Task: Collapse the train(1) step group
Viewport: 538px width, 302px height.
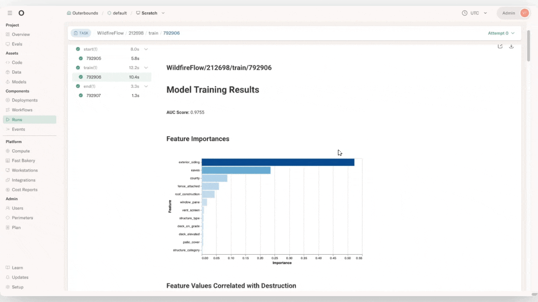Action: tap(146, 68)
